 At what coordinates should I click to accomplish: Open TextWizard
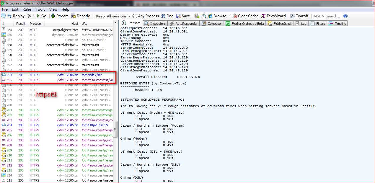273,16
